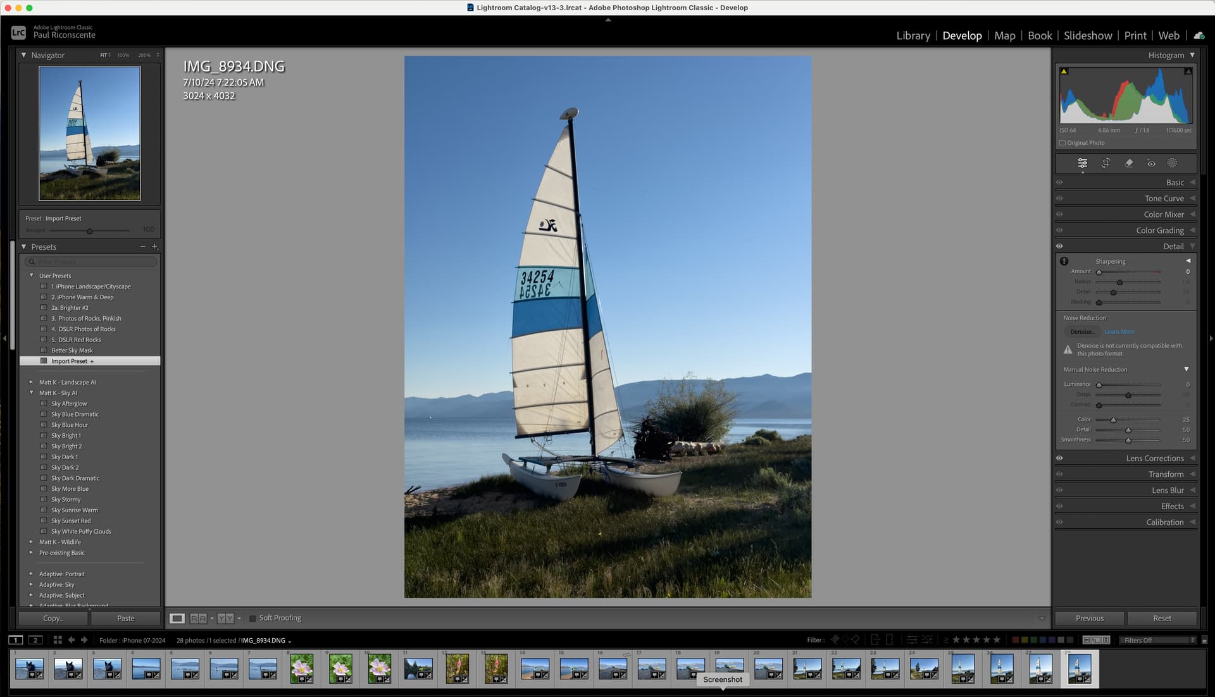Image resolution: width=1215 pixels, height=697 pixels.
Task: Open the Slideshow module
Action: coord(1087,35)
